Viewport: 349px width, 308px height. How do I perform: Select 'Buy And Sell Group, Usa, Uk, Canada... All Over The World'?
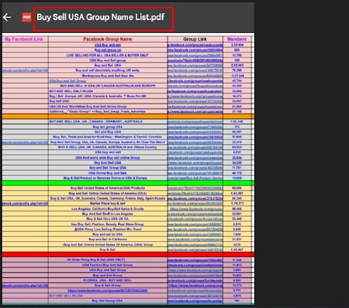(x=108, y=142)
